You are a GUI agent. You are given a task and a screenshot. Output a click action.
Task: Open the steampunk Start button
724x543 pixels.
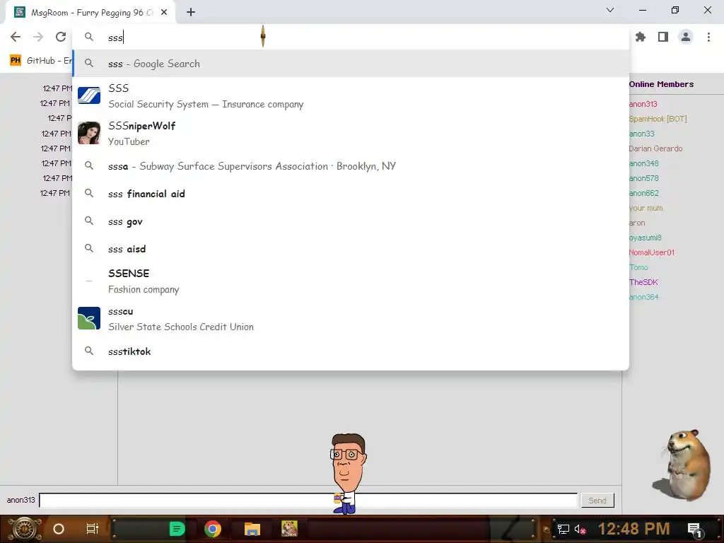pos(24,529)
